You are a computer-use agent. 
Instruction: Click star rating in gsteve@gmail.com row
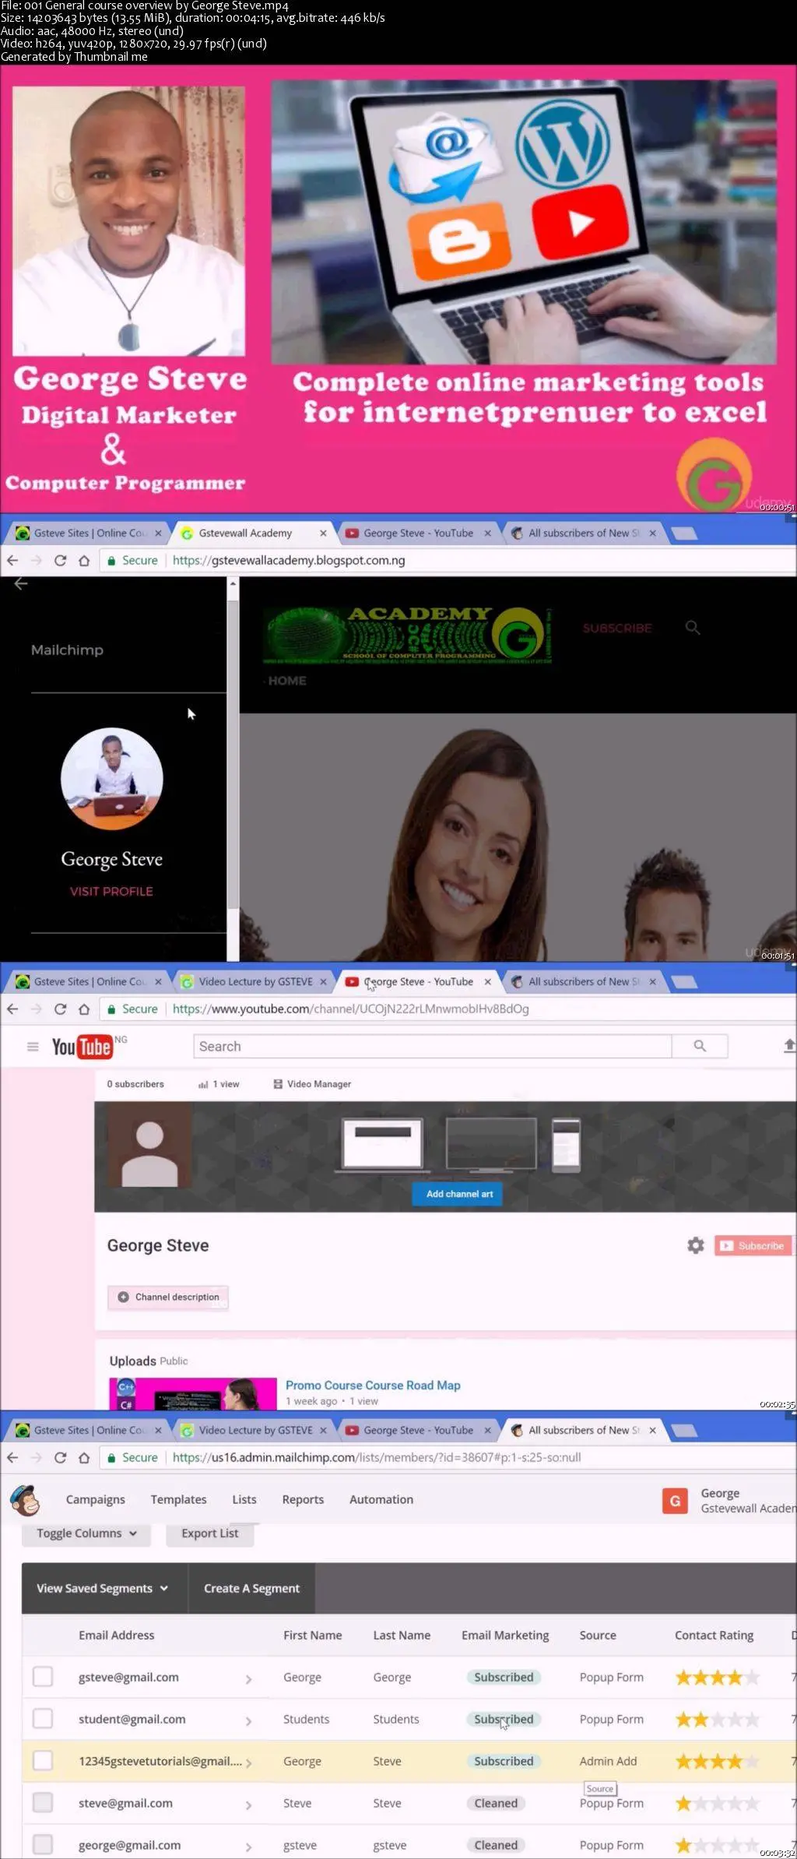click(x=717, y=1678)
